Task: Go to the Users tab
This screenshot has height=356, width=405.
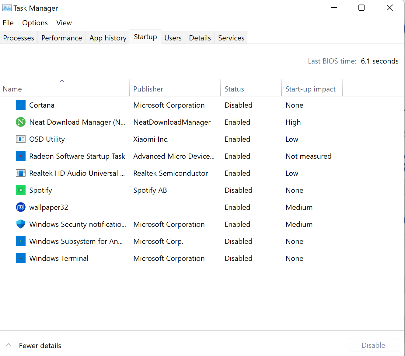Action: coord(173,38)
